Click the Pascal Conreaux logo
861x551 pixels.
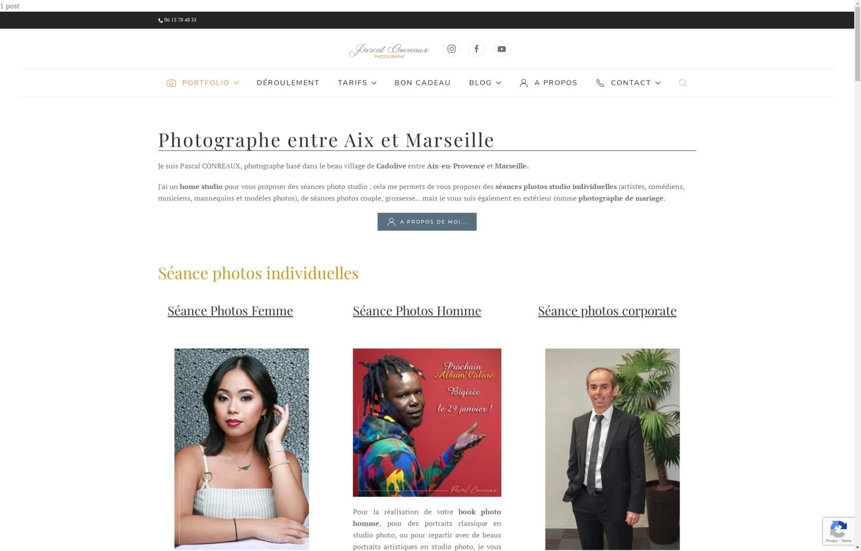(x=389, y=50)
